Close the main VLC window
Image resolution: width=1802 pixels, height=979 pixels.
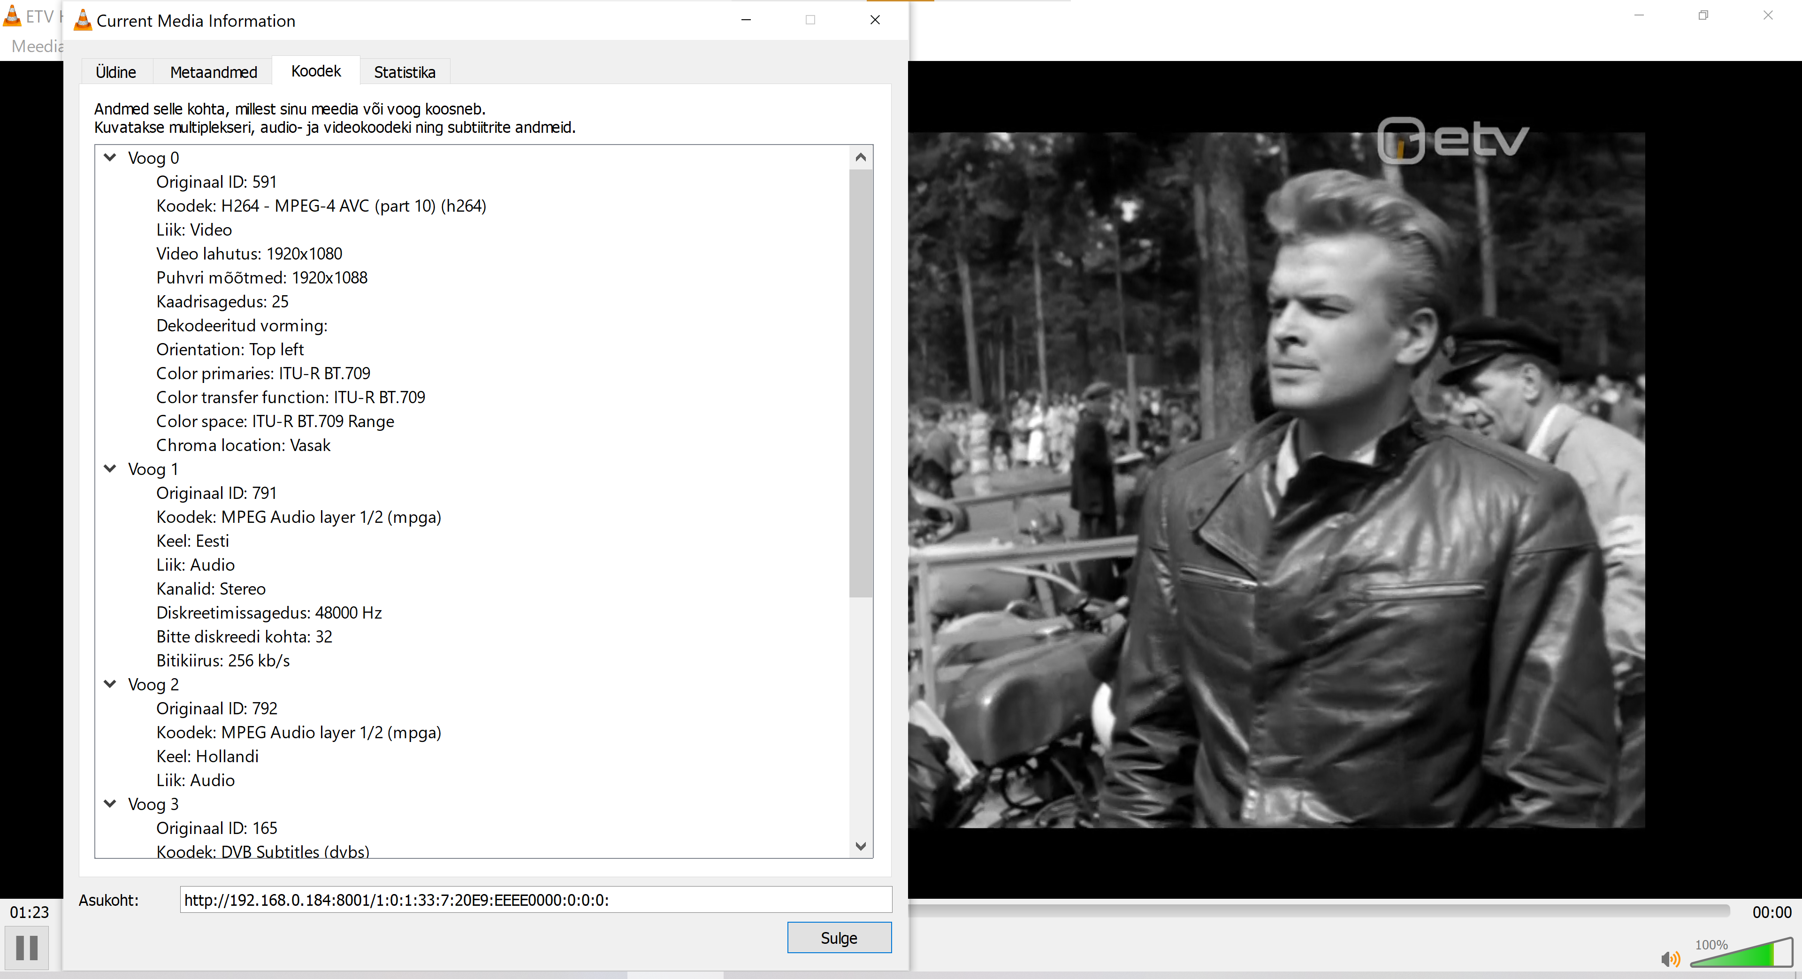pyautogui.click(x=1768, y=15)
